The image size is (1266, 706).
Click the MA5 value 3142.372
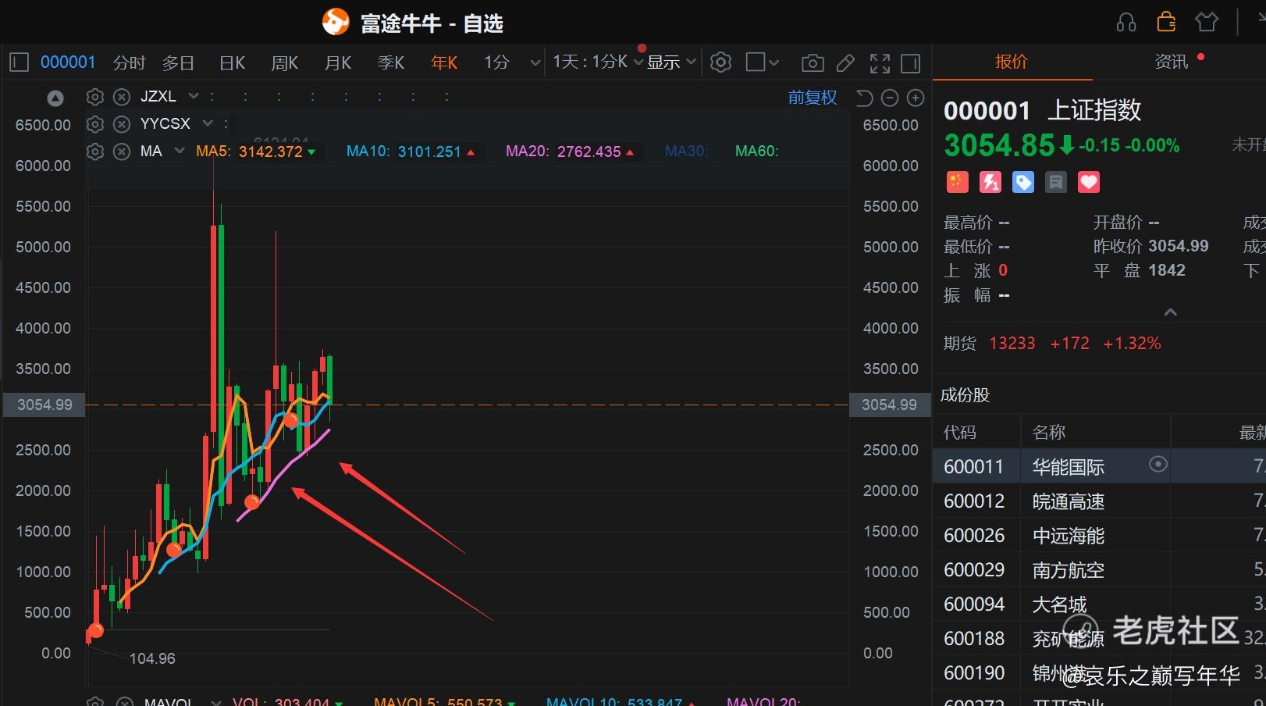click(x=270, y=152)
